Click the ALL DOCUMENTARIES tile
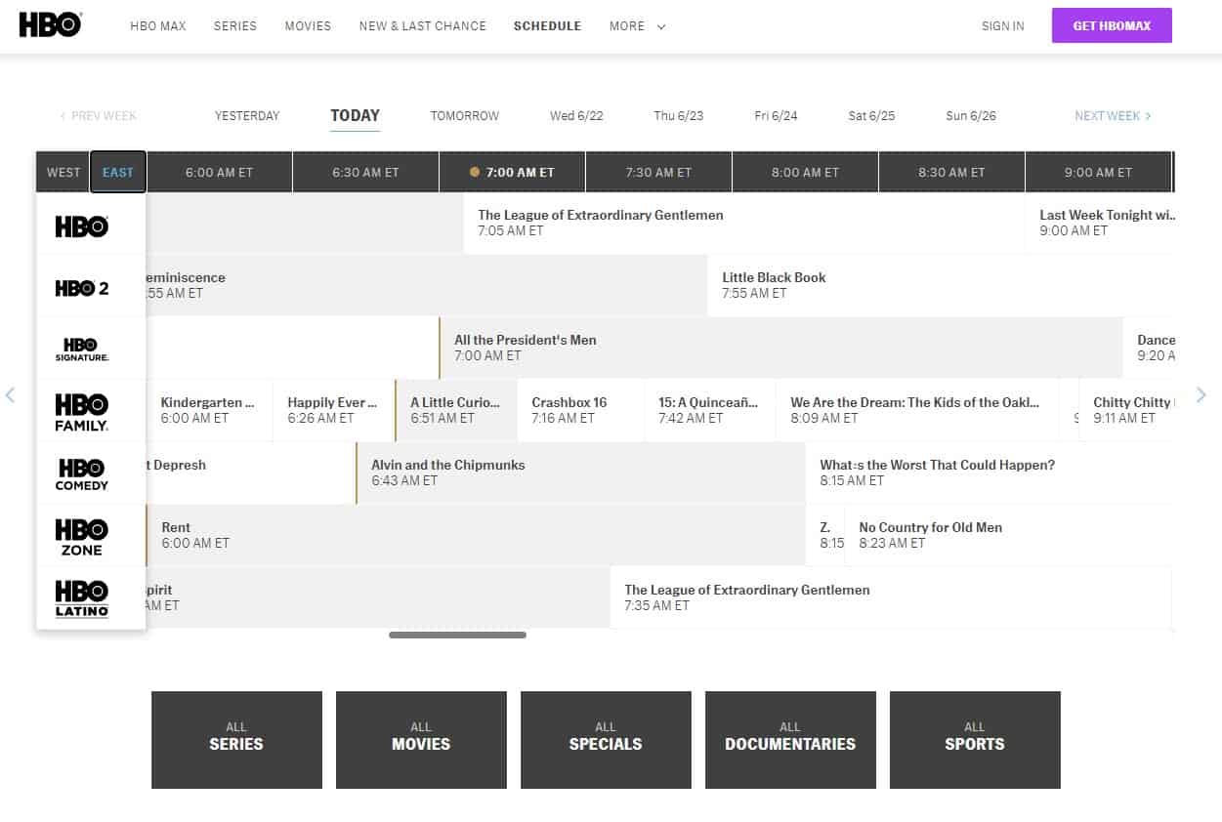The image size is (1222, 822). 790,740
